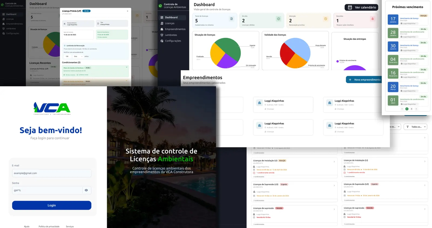The image size is (432, 228).
Task: Click the Login button
Action: (x=52, y=205)
